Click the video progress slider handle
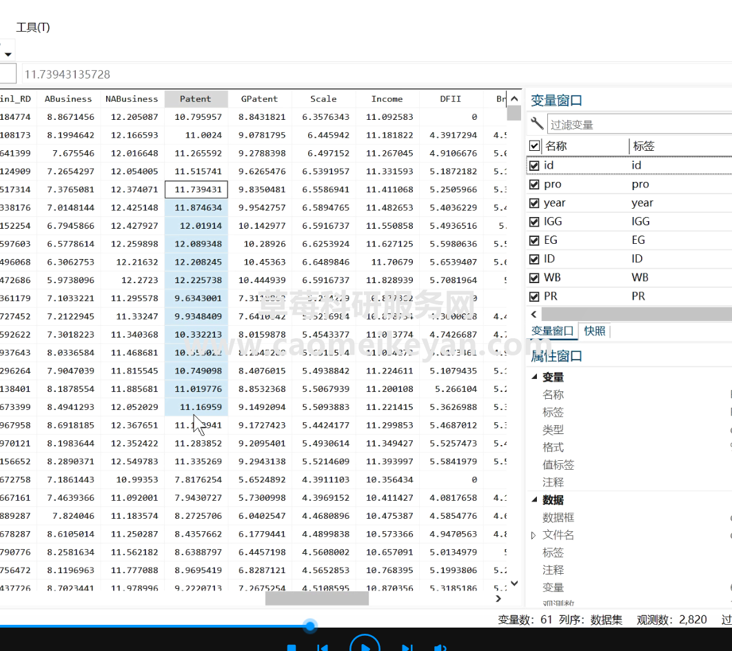The width and height of the screenshot is (732, 651). click(x=310, y=626)
